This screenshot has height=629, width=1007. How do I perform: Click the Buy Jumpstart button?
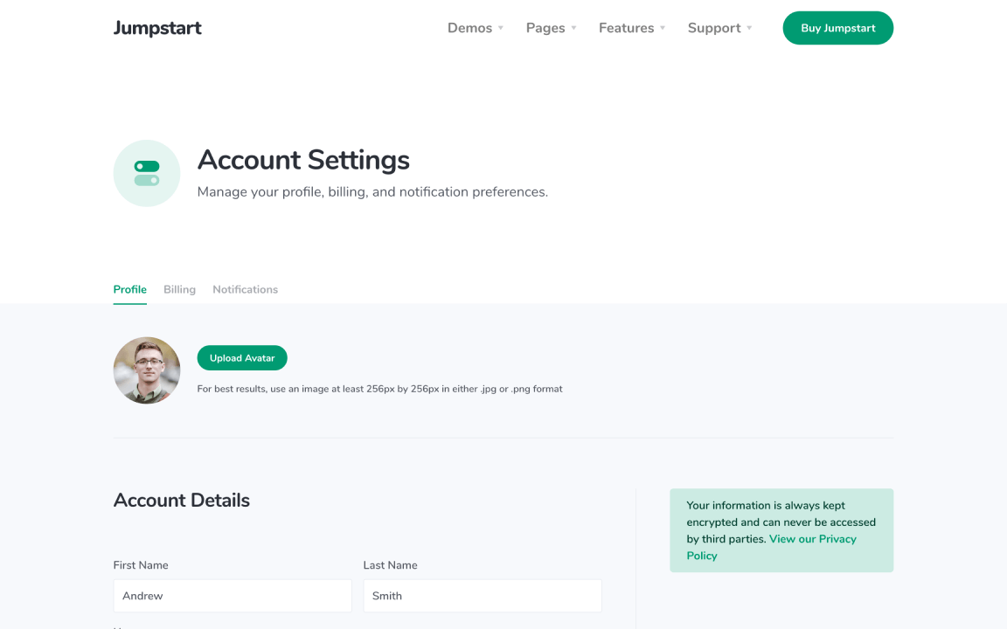pos(837,28)
